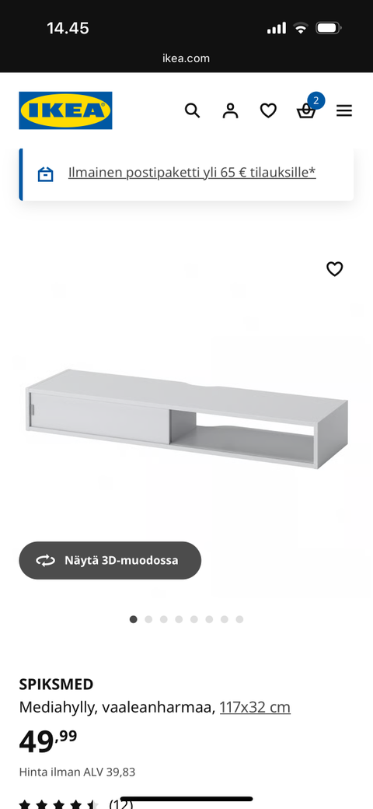
Task: Open the 117x32 cm size link
Action: 255,707
